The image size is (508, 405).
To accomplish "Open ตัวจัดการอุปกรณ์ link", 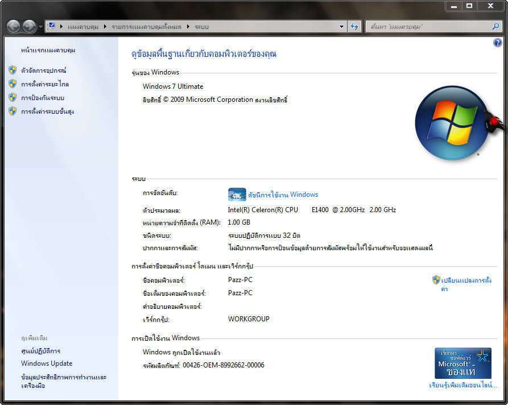I will 43,71.
